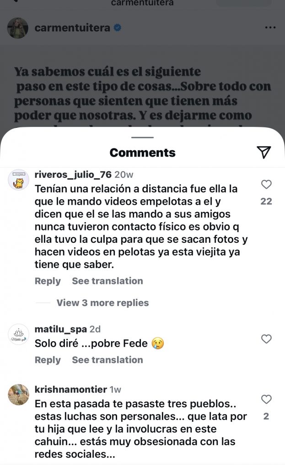Image resolution: width=285 pixels, height=469 pixels.
Task: Reply to riveros_julio_76's comment
Action: pyautogui.click(x=48, y=281)
